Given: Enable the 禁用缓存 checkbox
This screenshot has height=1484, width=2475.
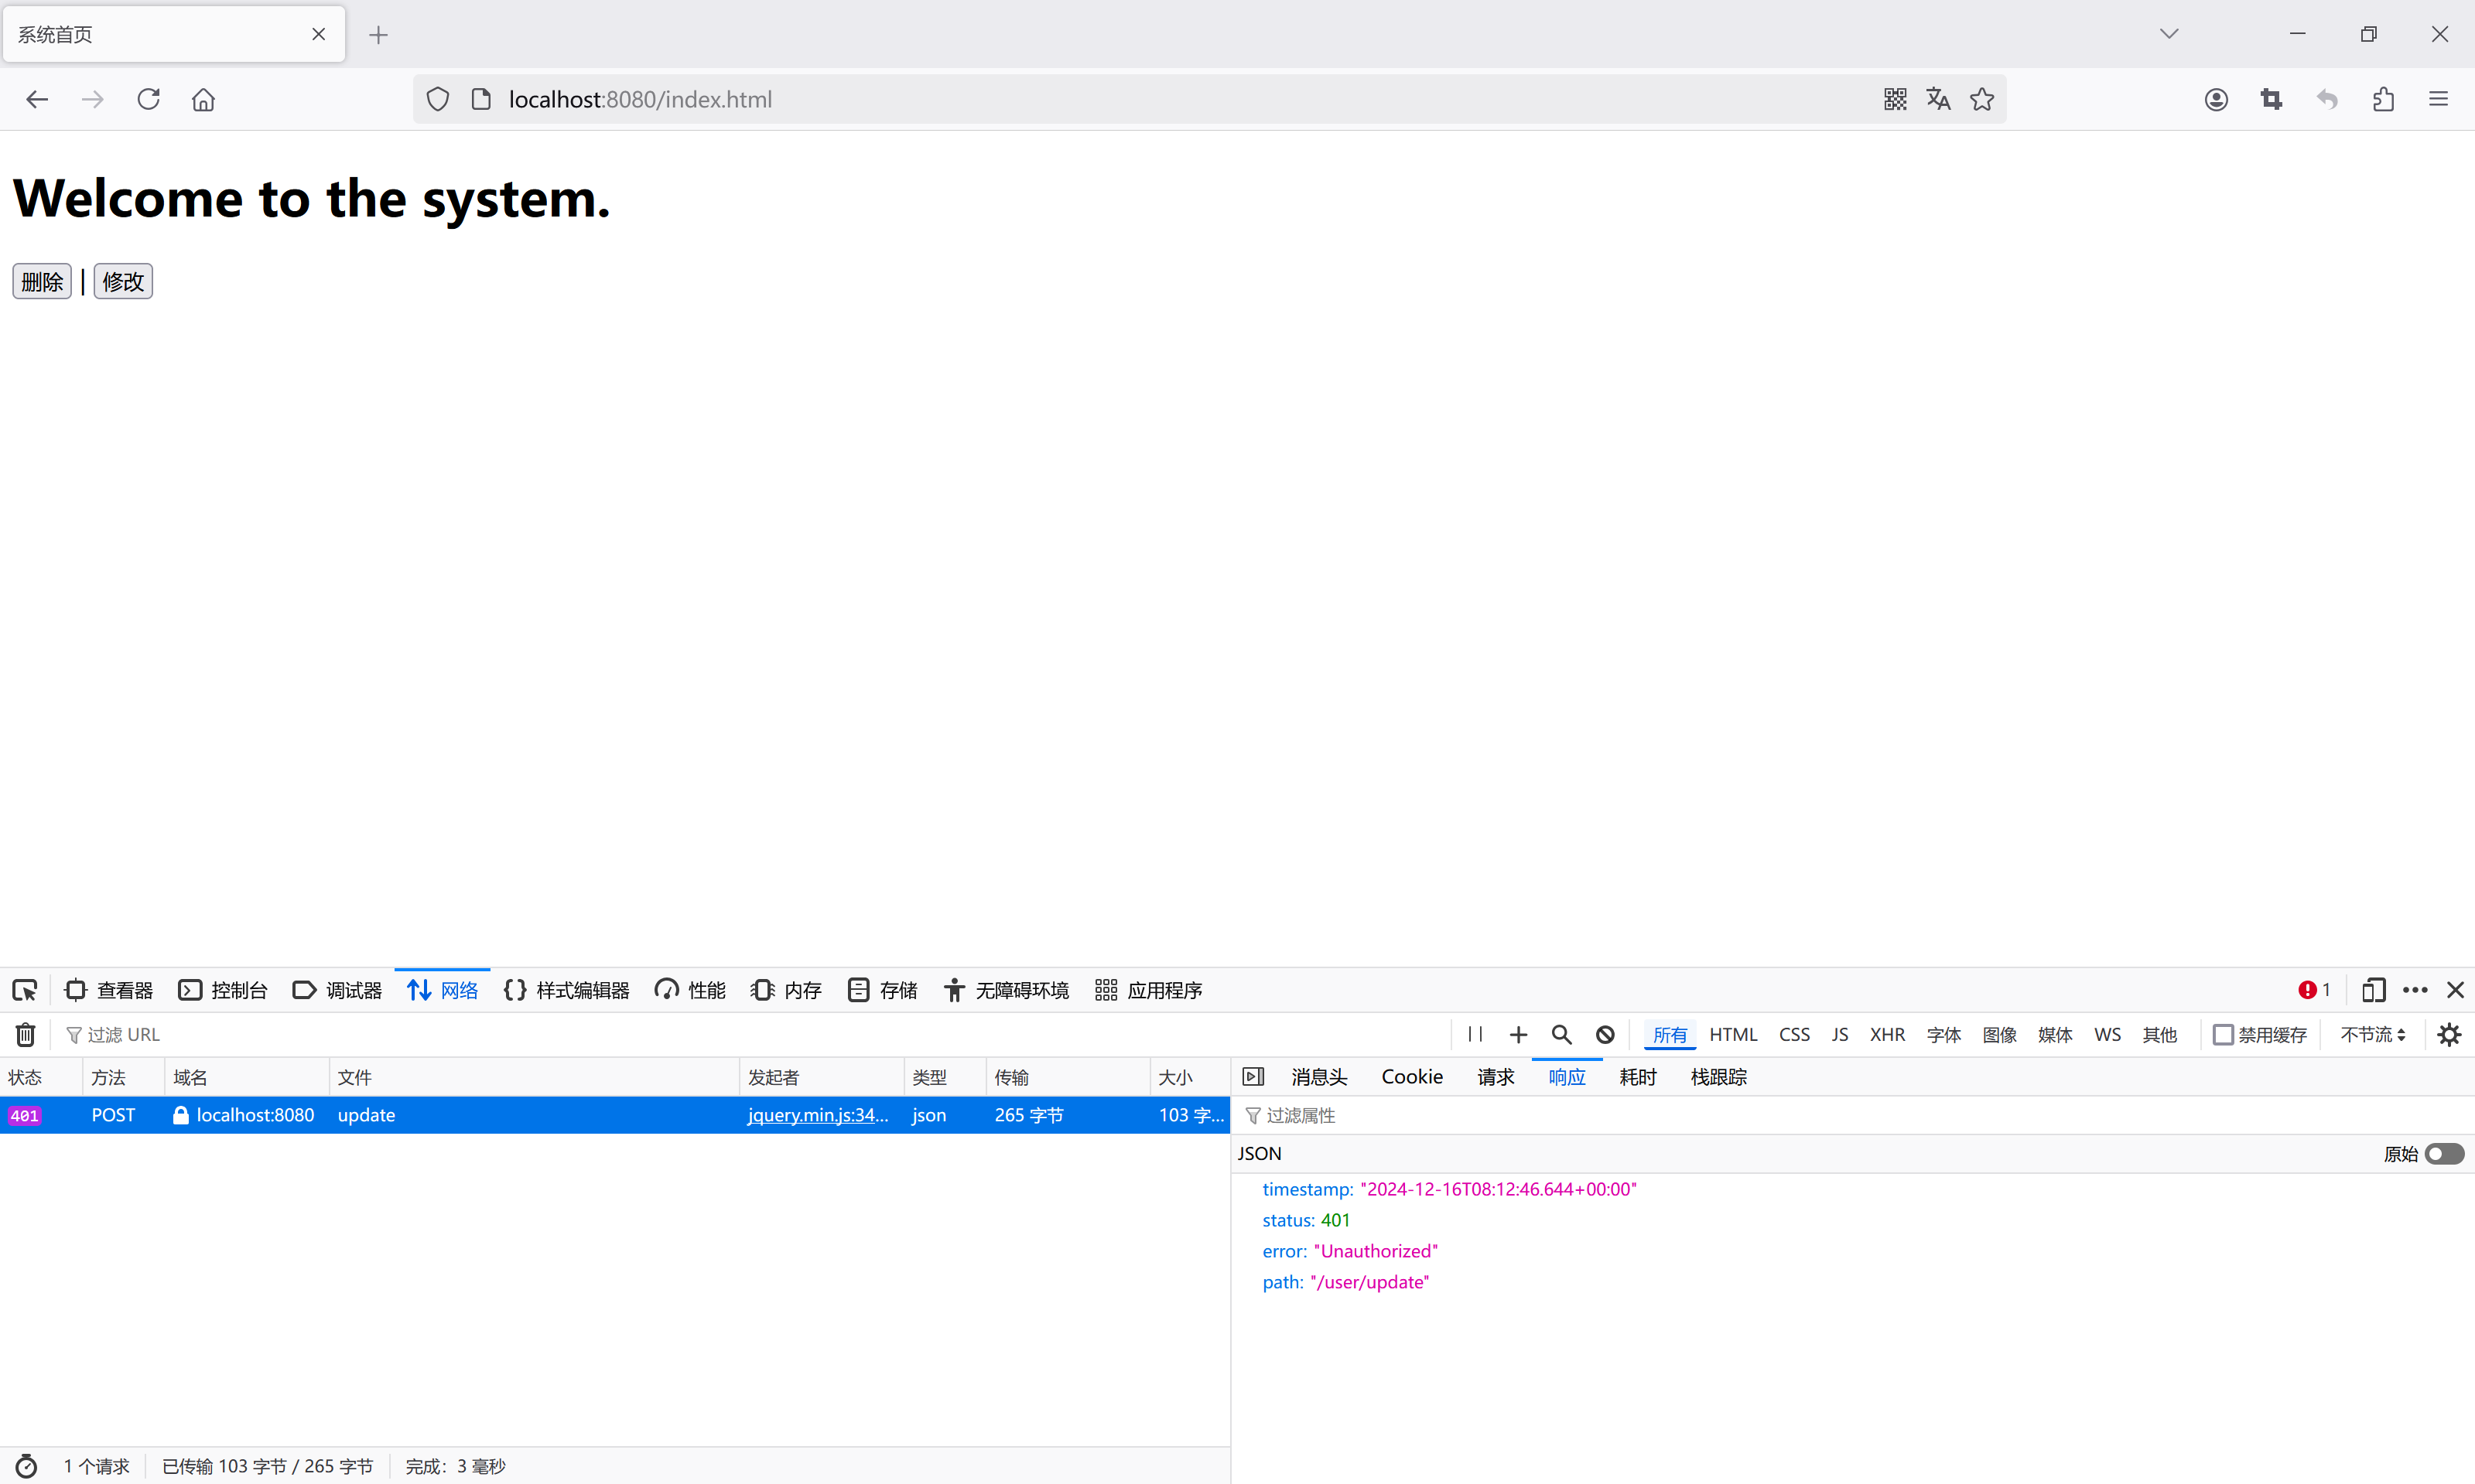Looking at the screenshot, I should 2223,1034.
